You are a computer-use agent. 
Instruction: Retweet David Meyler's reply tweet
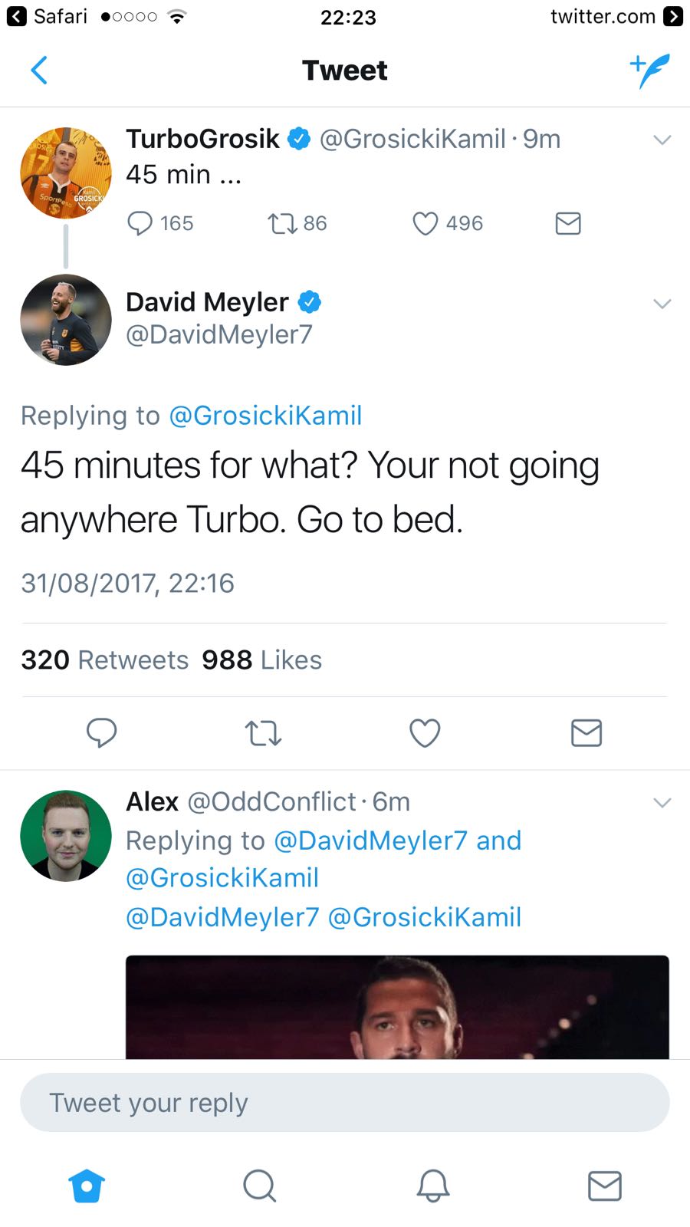(263, 733)
